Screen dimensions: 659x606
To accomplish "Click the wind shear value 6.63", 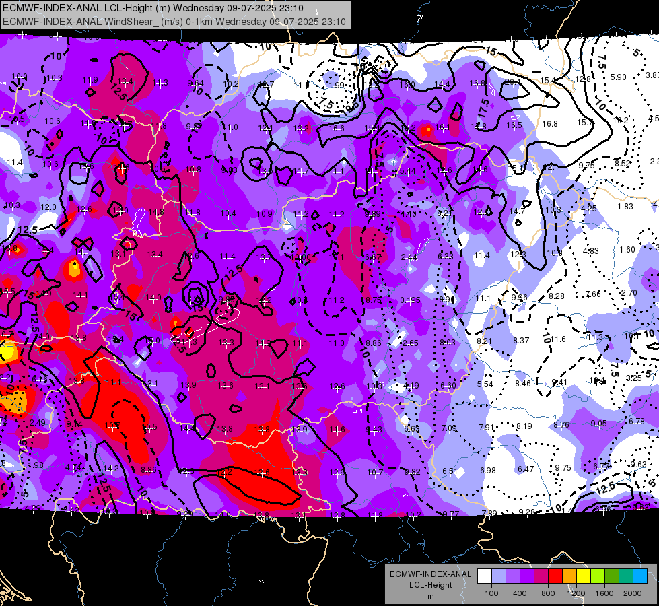I will tap(412, 428).
